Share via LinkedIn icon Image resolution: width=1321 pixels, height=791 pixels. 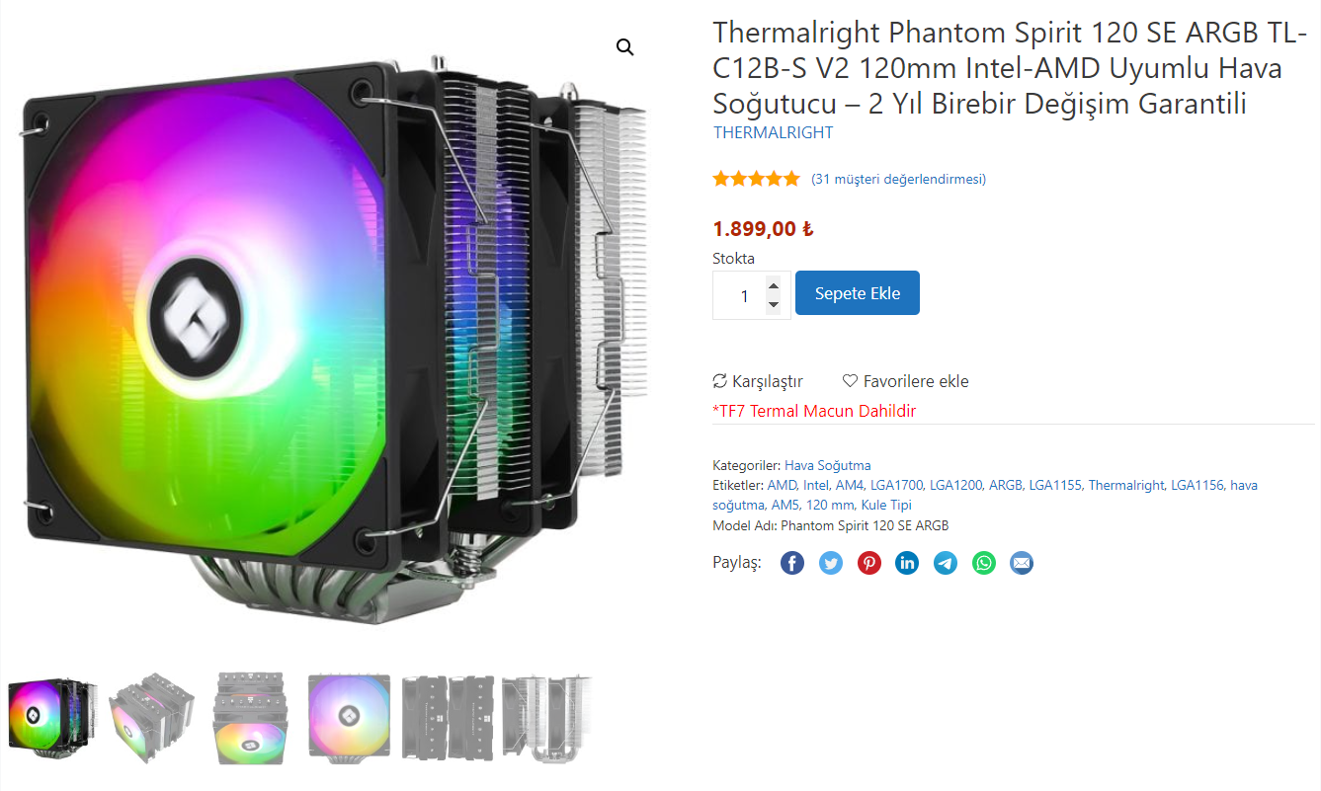pos(907,563)
